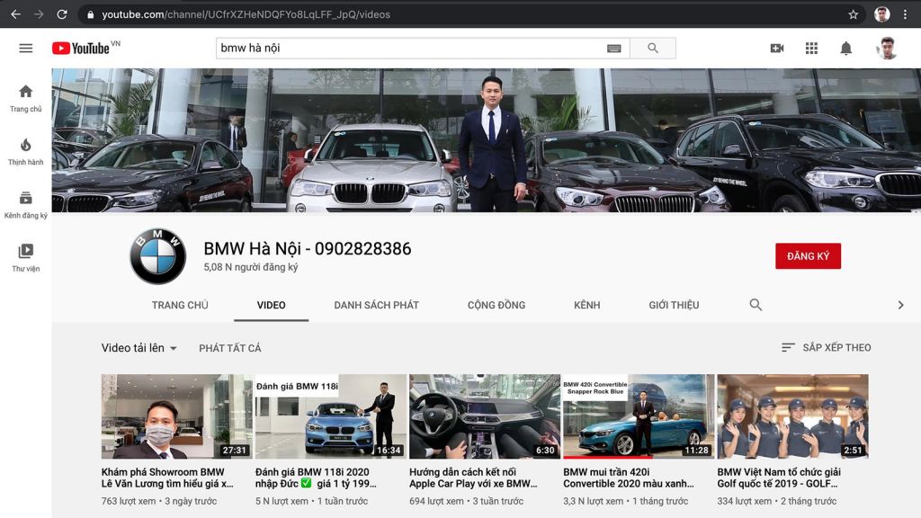921x518 pixels.
Task: Bookmark this page with star icon
Action: [853, 14]
